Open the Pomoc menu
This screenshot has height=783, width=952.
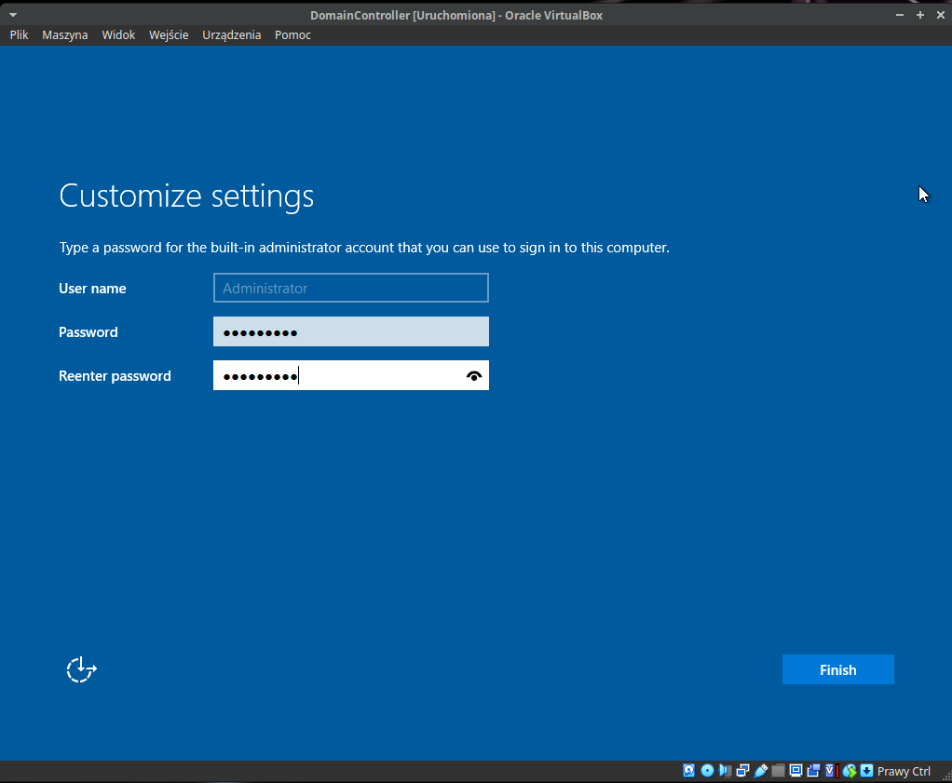(x=292, y=34)
